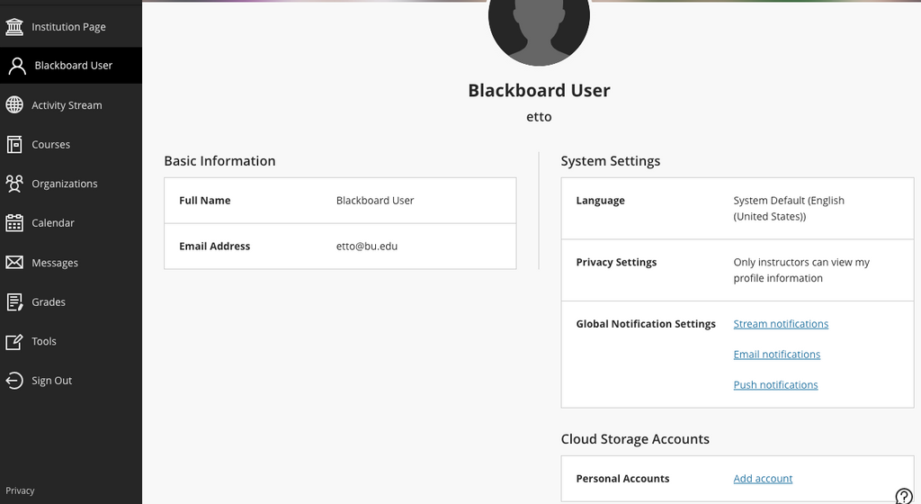Open the help question mark icon
This screenshot has height=504, width=921.
coord(904,496)
